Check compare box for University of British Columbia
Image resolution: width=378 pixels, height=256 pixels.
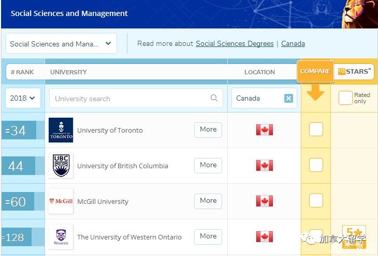click(x=316, y=165)
